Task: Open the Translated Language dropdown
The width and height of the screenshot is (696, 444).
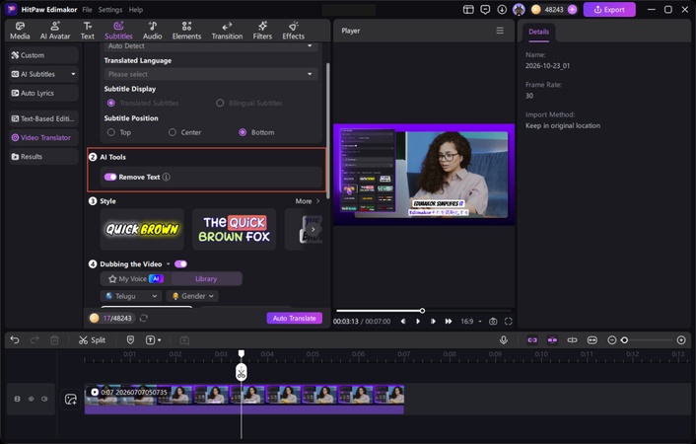Action: [211, 74]
